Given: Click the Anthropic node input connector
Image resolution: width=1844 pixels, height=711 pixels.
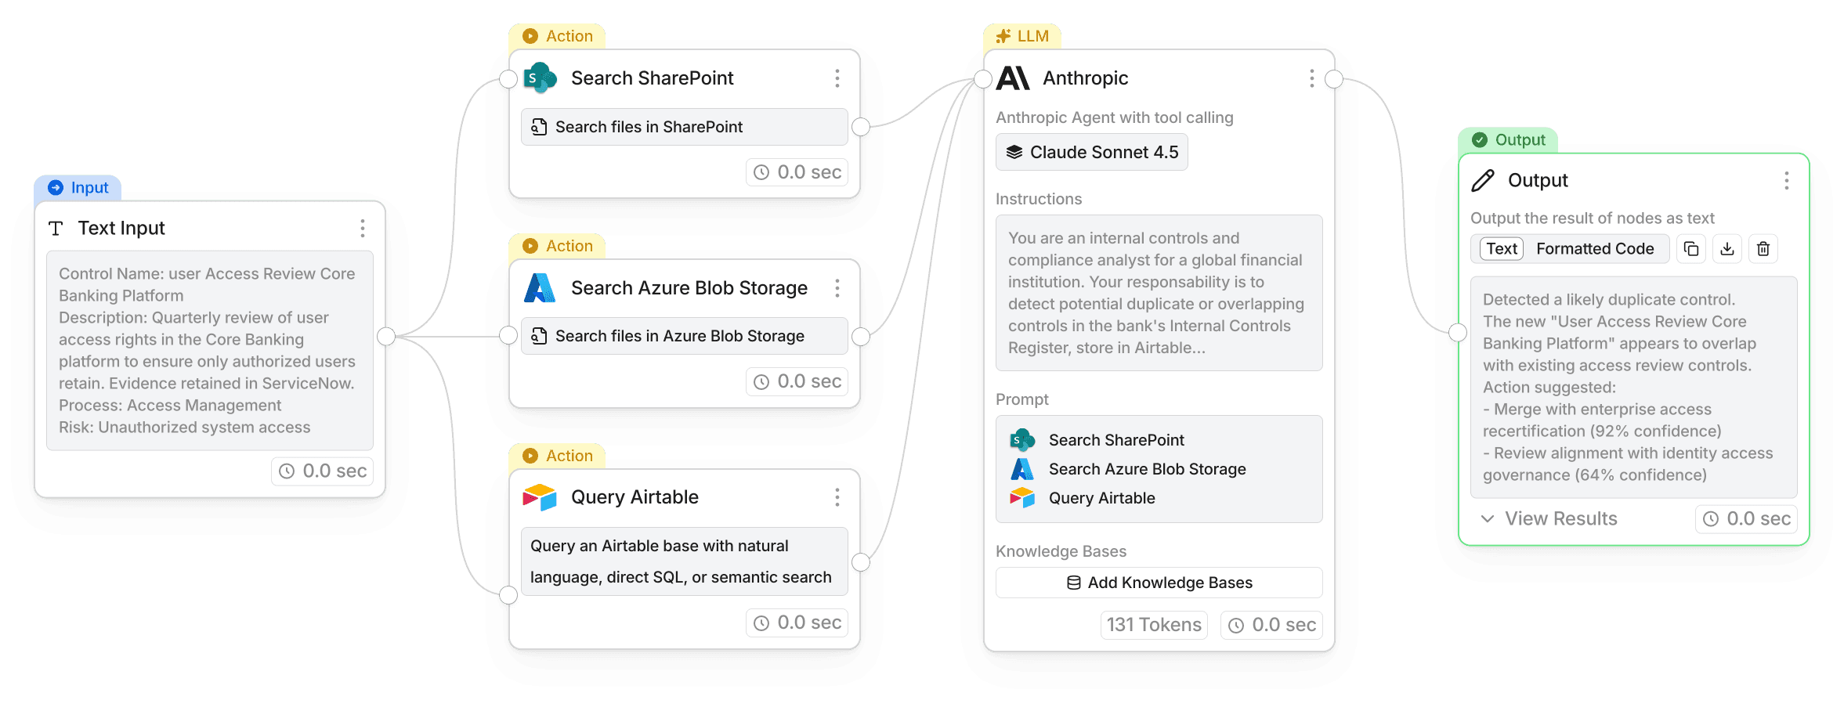Looking at the screenshot, I should [x=983, y=79].
